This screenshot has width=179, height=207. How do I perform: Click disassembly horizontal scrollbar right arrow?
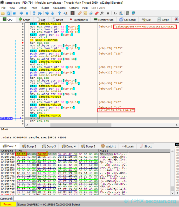(x=177, y=125)
